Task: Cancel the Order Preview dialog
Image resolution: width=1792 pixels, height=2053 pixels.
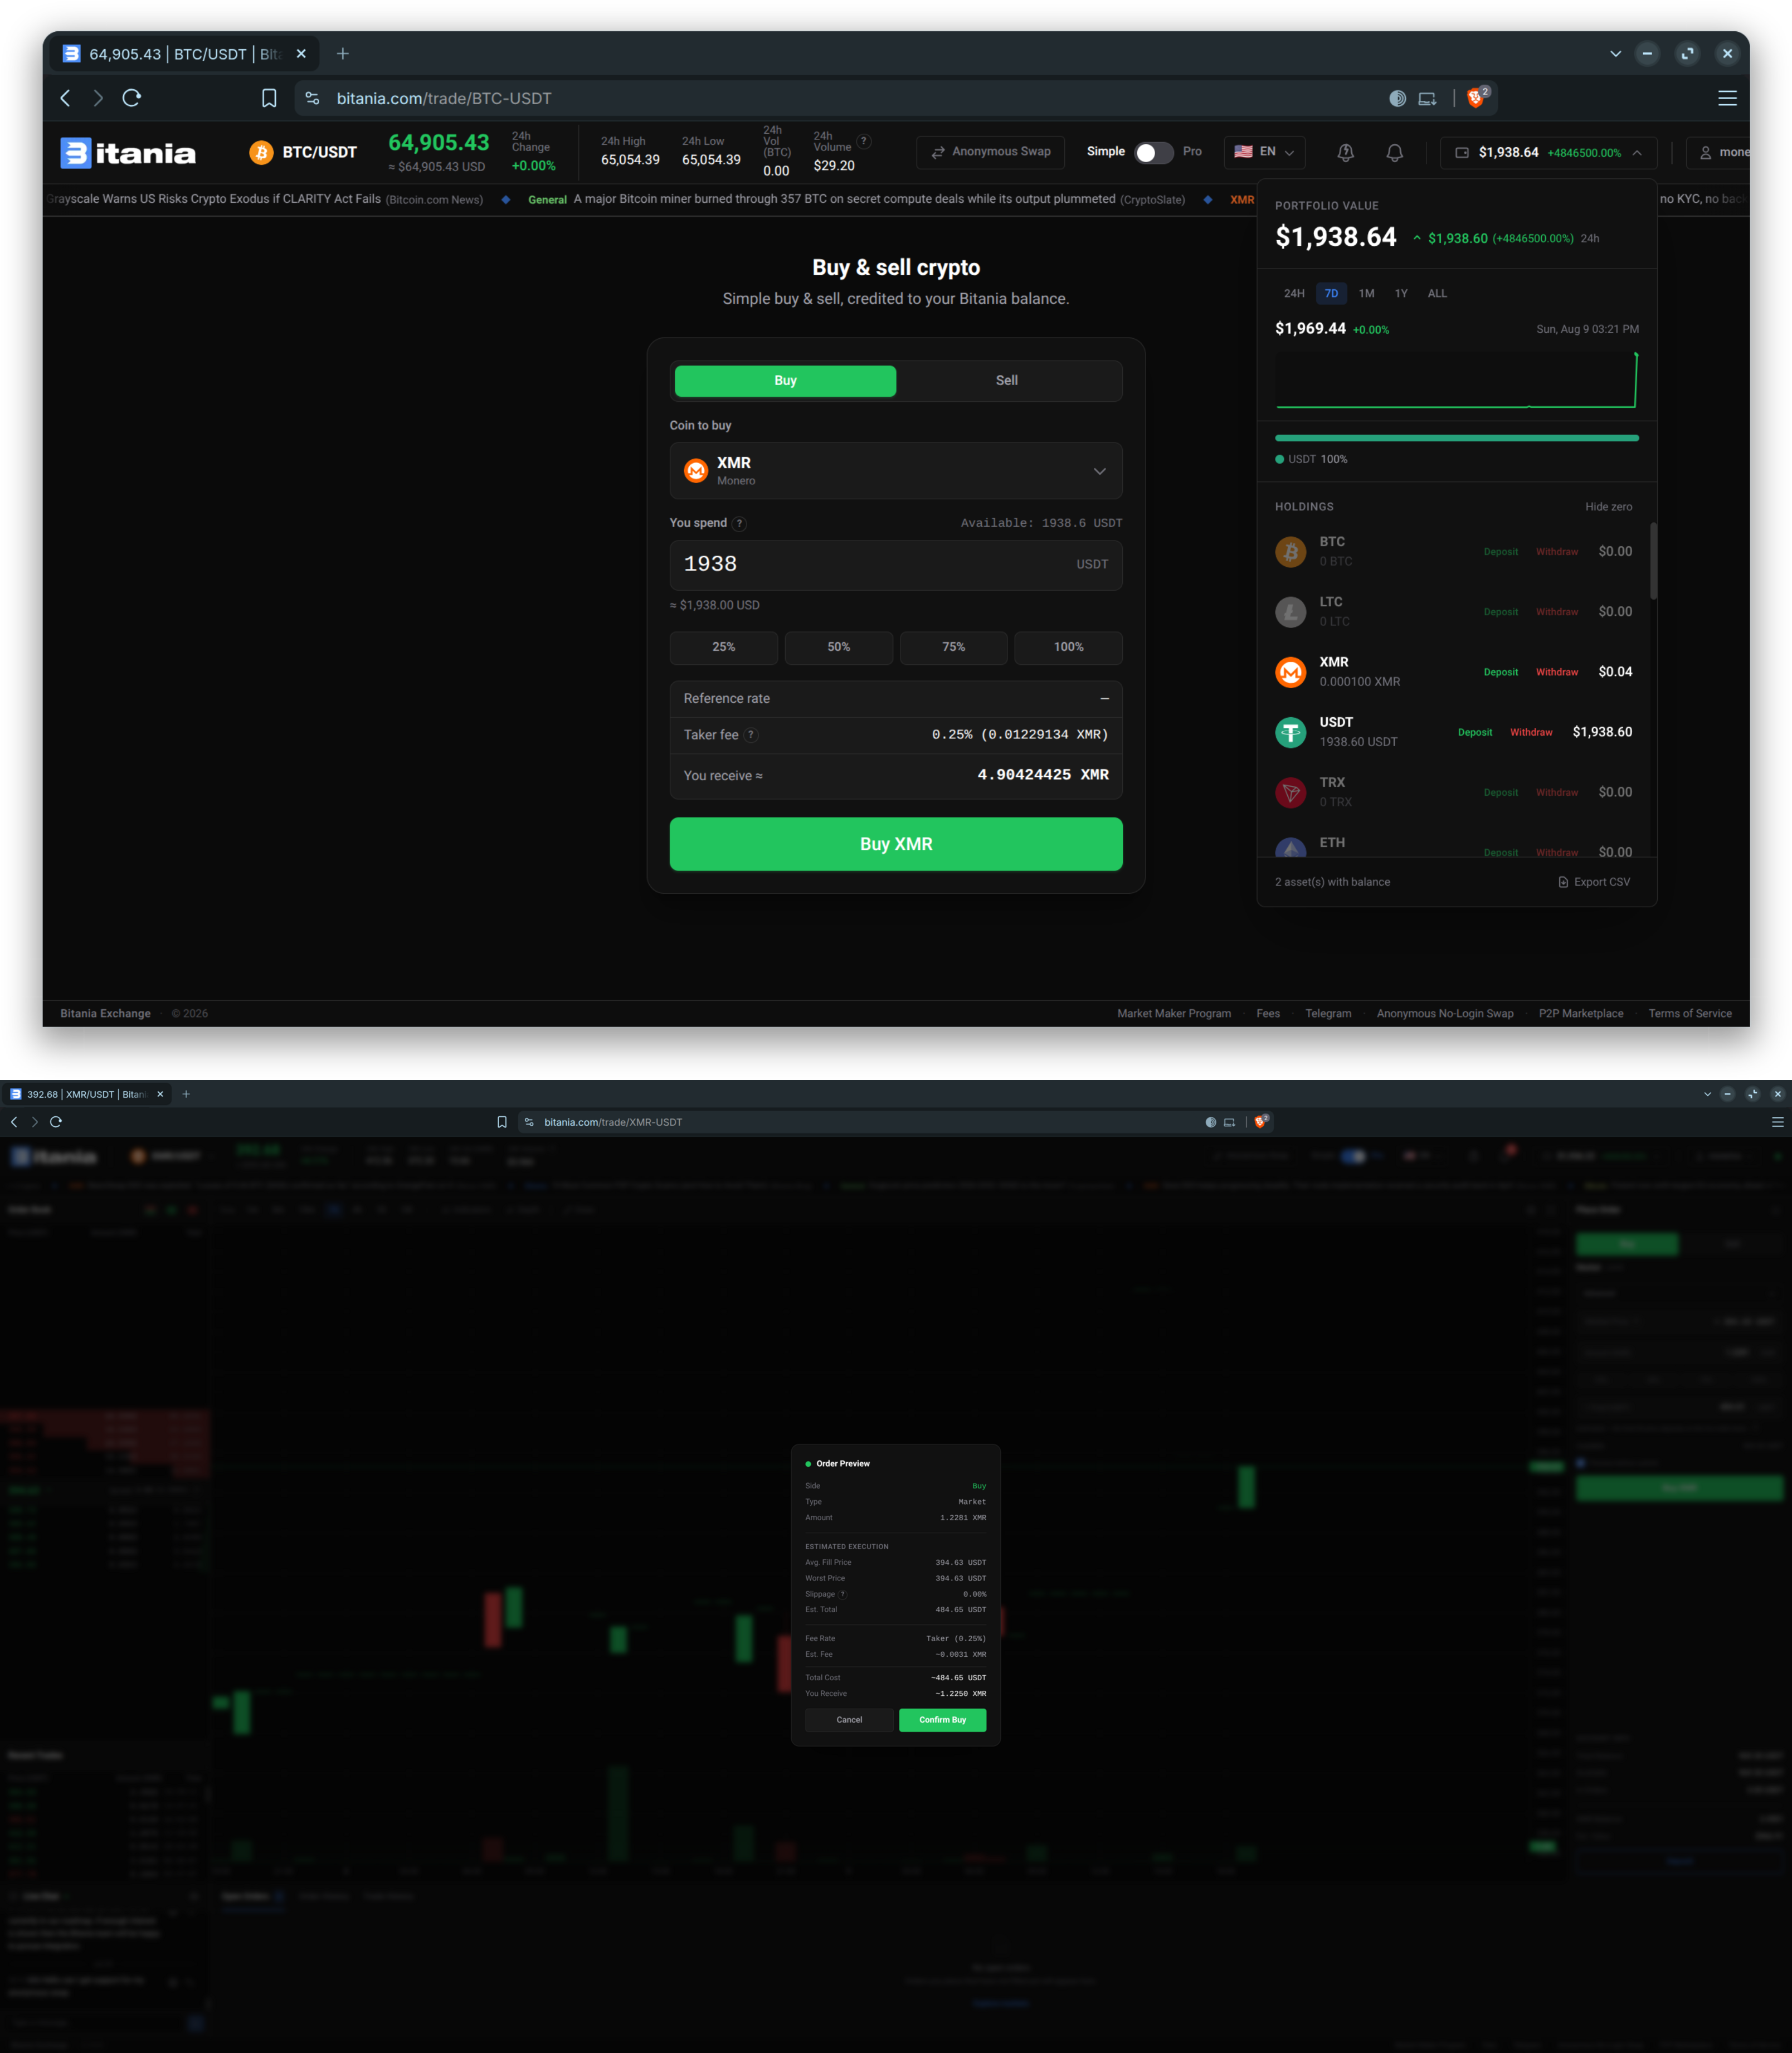Action: click(849, 1720)
